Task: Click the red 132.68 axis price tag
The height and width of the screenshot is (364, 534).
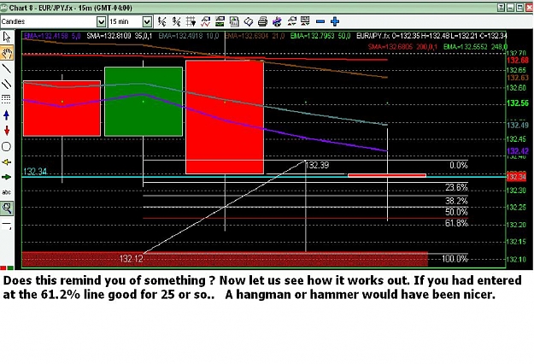Action: (x=517, y=61)
